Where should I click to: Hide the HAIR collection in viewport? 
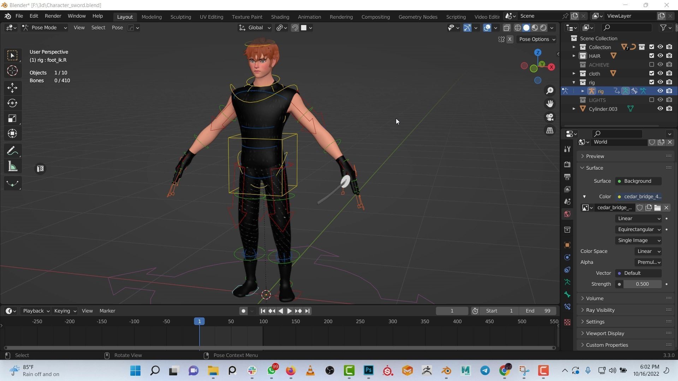660,56
